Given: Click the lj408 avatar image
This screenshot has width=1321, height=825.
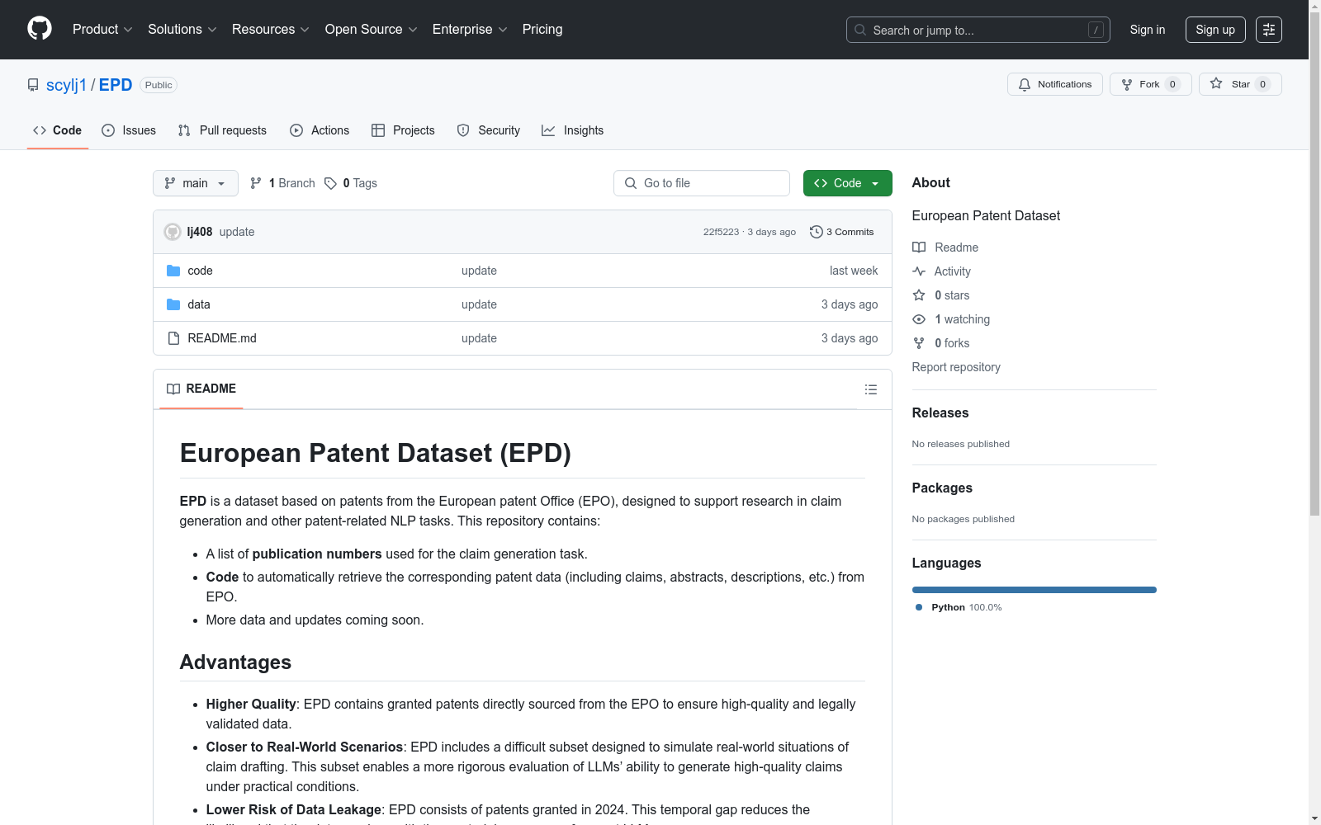Looking at the screenshot, I should click(173, 232).
